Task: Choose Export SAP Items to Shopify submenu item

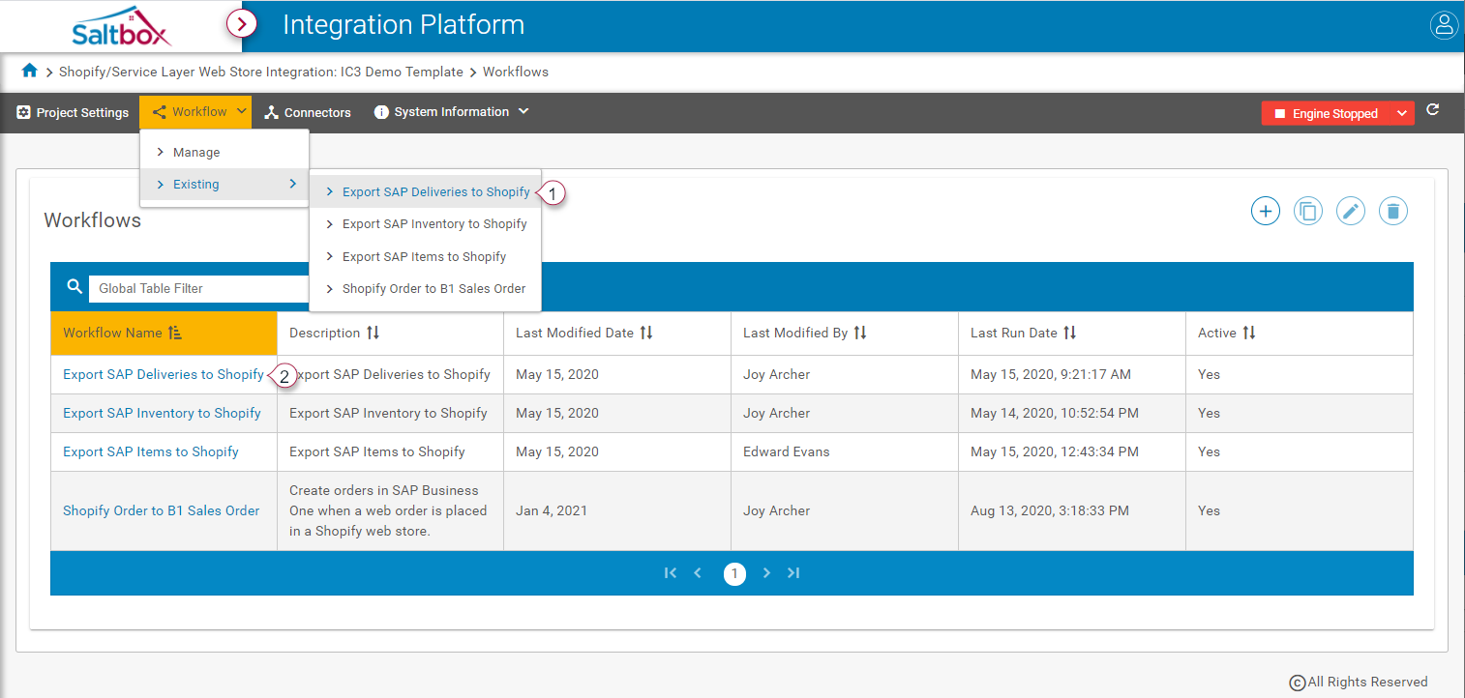Action: coord(425,256)
